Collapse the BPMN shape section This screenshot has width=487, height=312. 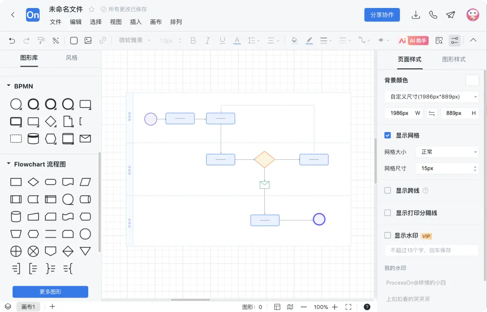9,86
